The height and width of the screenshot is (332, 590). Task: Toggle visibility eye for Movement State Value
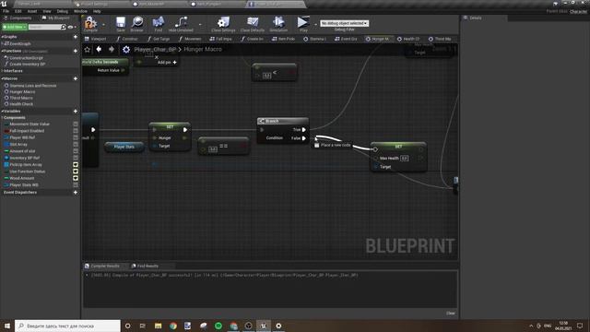[x=76, y=124]
